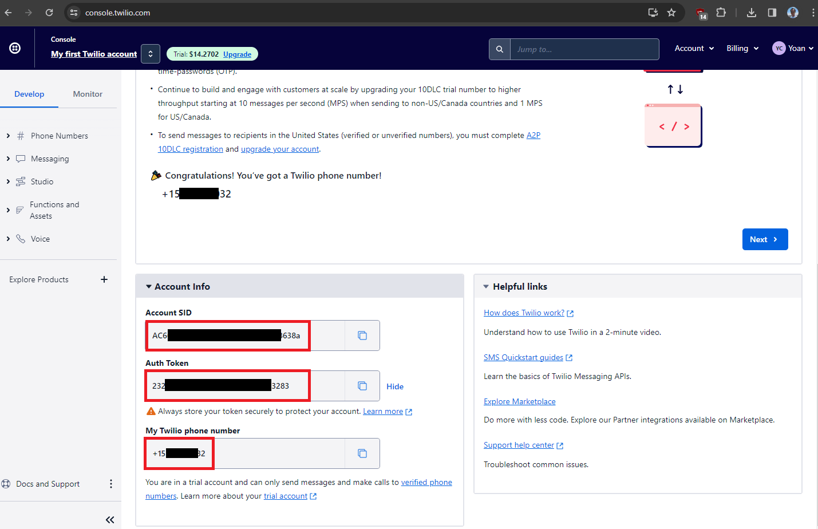Open the Learn more link about token security
818x529 pixels.
pos(383,411)
